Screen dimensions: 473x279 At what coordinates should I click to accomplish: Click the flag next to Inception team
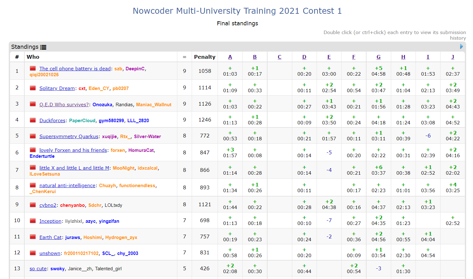click(x=33, y=221)
